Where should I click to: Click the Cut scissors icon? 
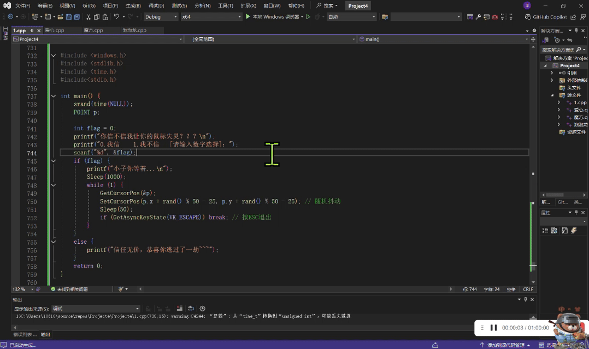[x=89, y=17]
